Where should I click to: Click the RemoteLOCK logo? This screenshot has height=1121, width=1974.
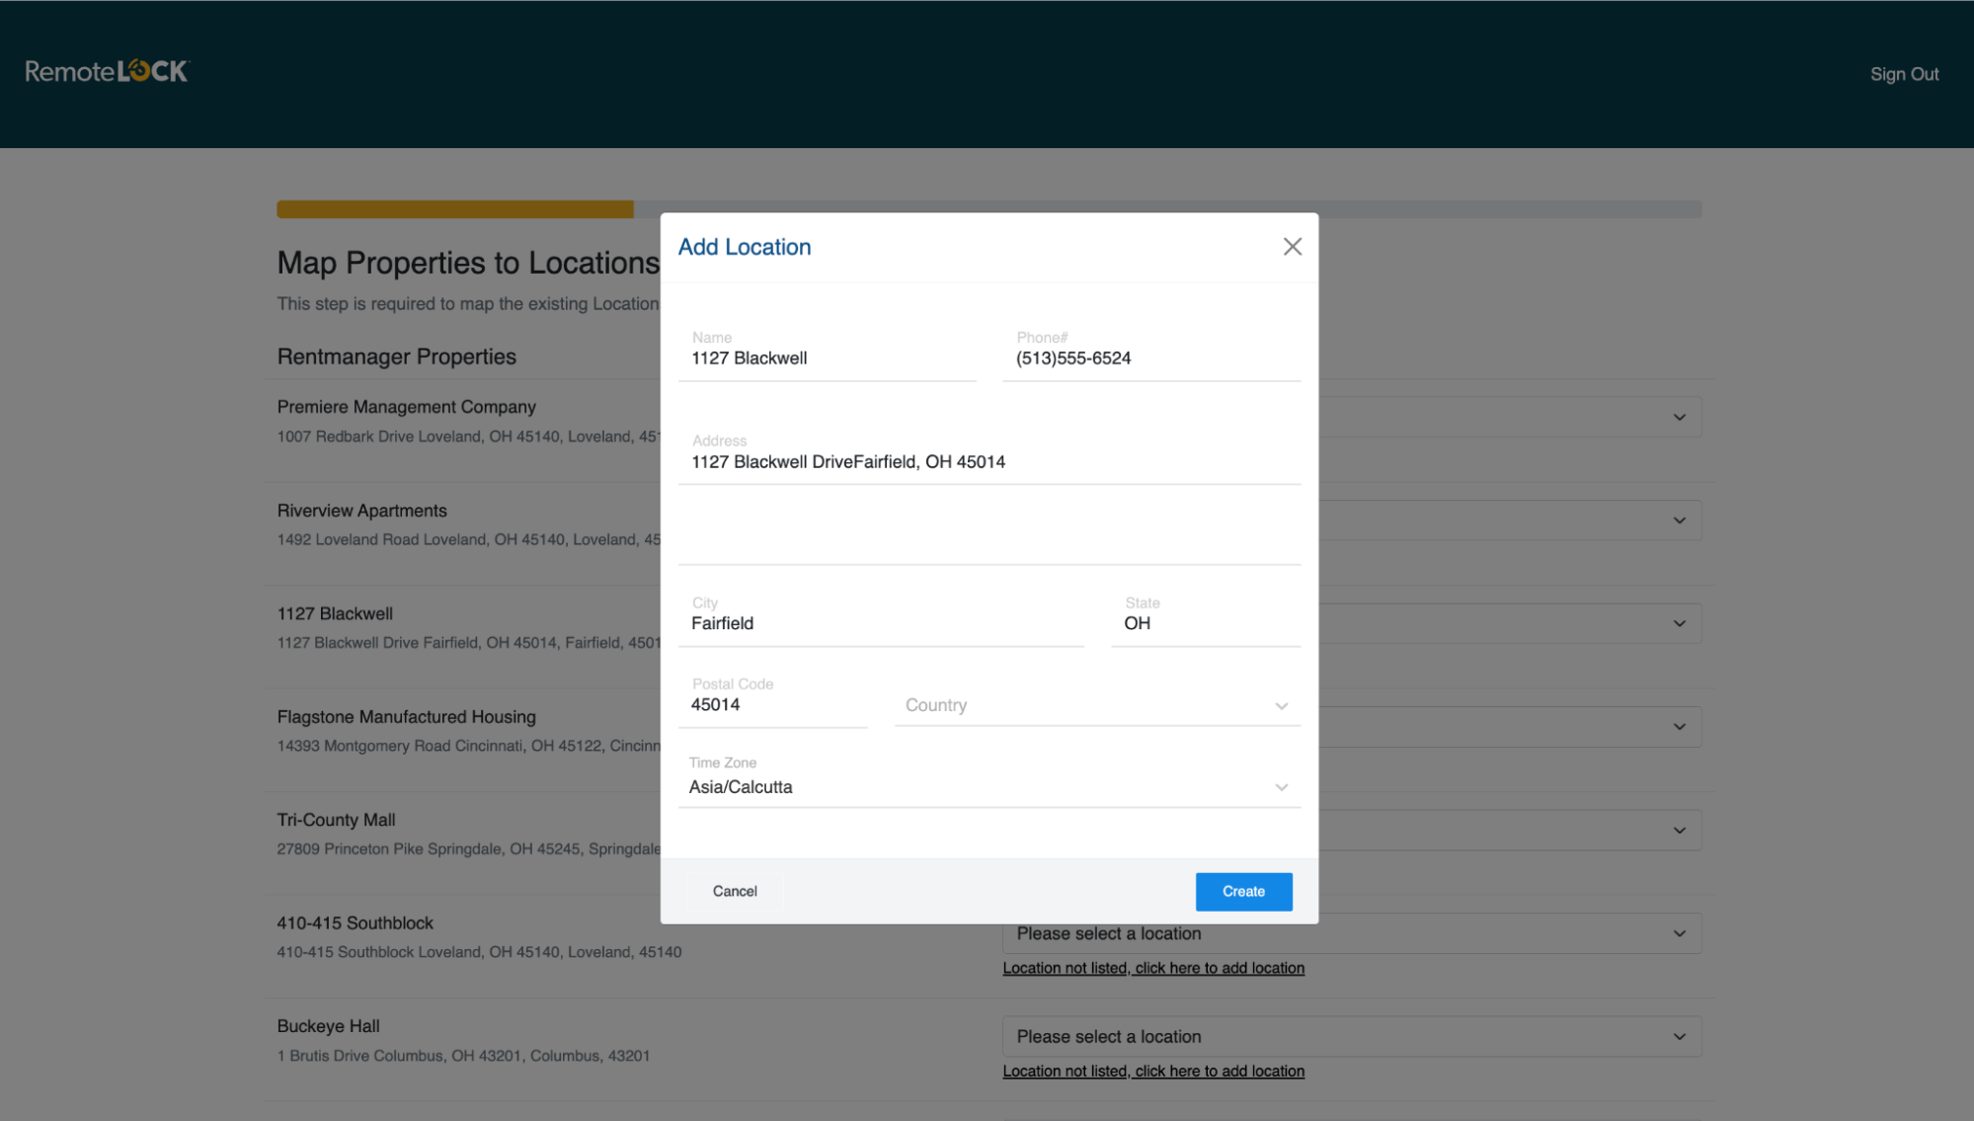pyautogui.click(x=106, y=69)
